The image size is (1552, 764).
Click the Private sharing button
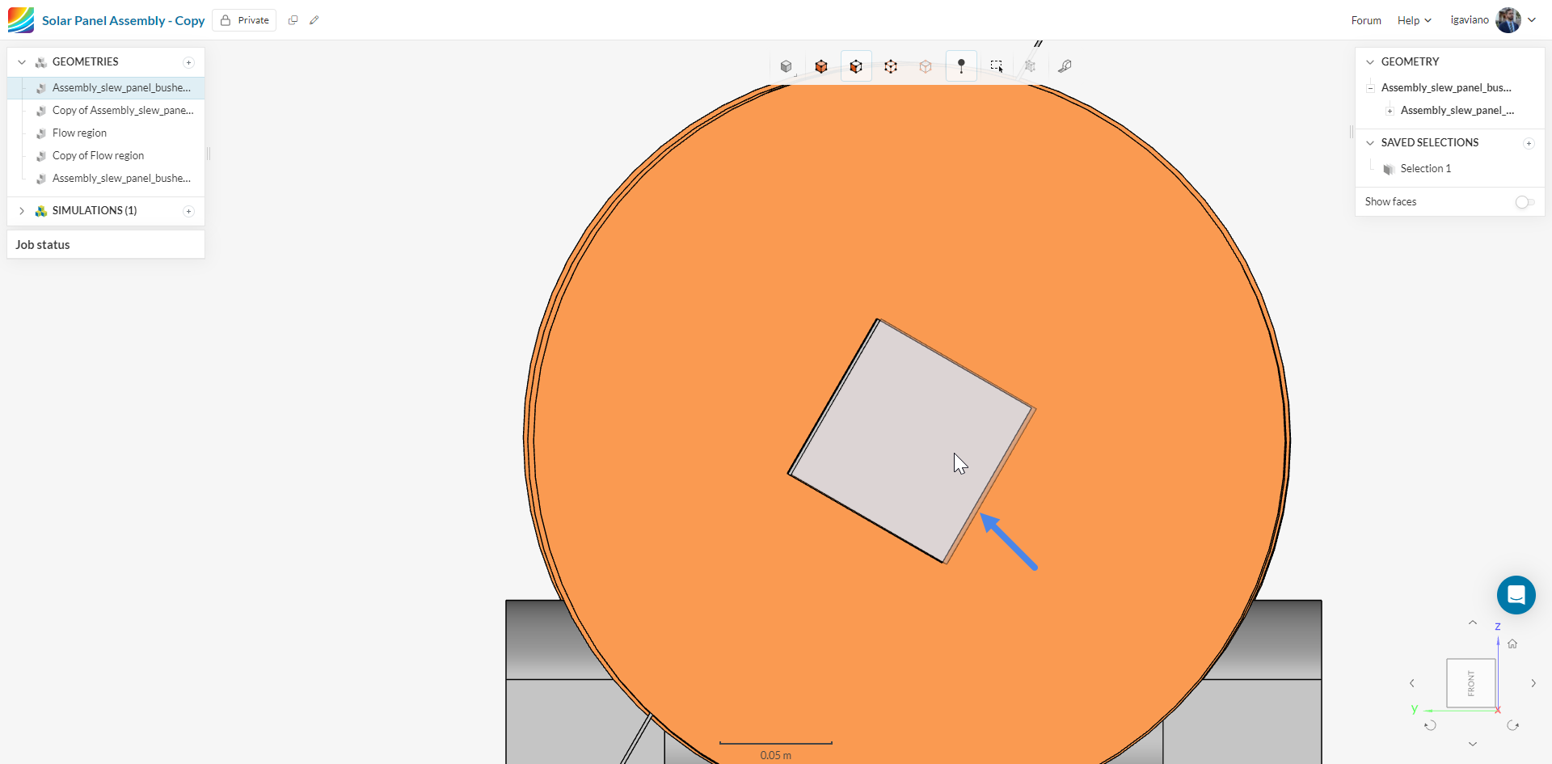coord(244,20)
